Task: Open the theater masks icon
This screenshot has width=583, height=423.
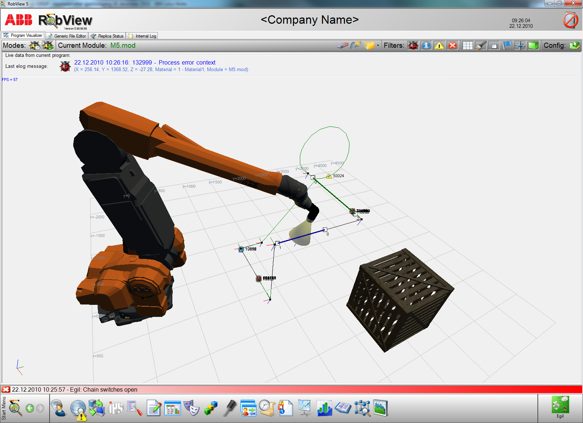Action: point(192,408)
